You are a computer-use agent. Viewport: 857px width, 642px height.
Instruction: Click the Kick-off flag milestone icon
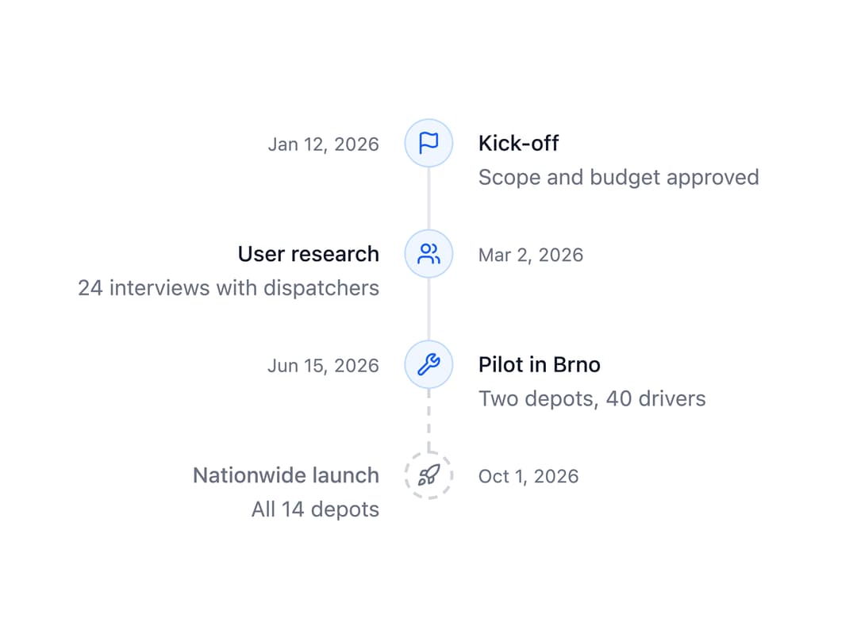(x=428, y=143)
